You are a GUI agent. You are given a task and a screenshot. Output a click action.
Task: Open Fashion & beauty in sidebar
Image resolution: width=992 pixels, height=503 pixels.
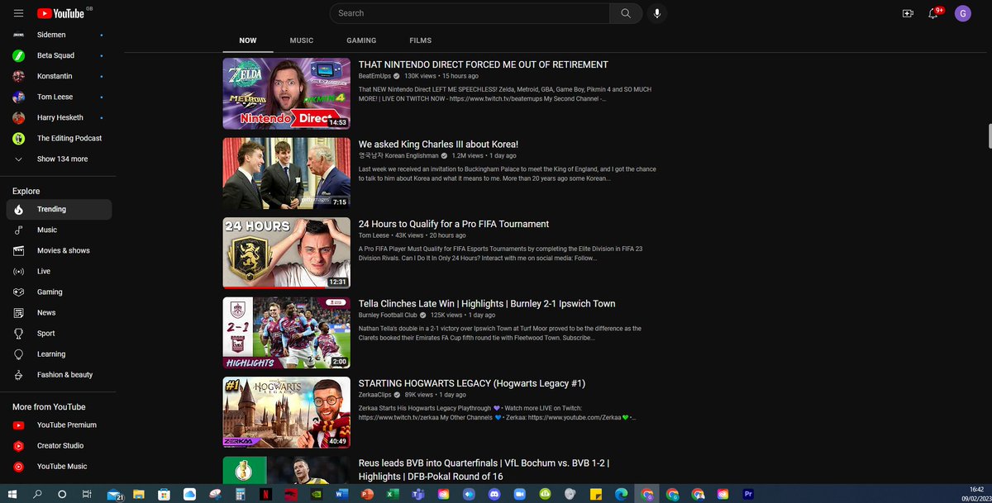point(59,375)
